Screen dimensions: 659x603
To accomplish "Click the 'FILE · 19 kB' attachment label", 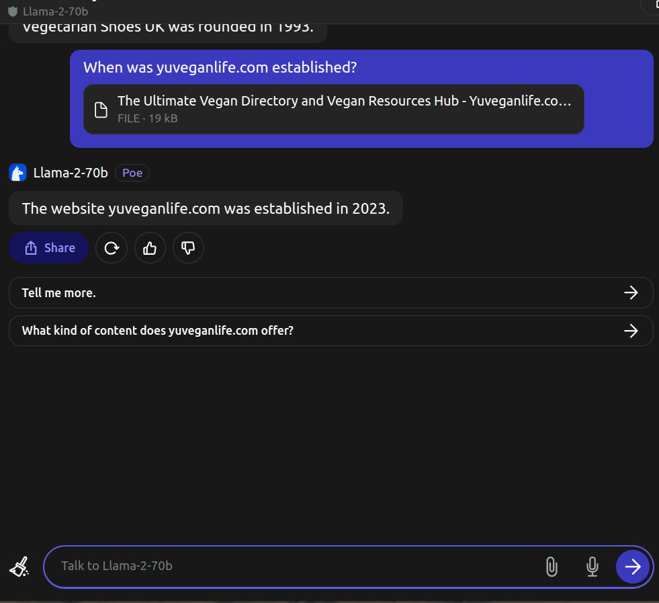I will point(148,118).
